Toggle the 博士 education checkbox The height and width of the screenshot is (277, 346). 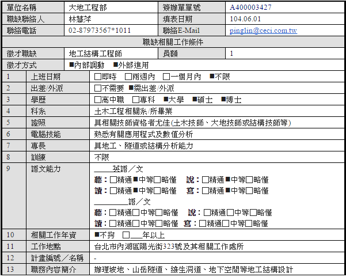click(x=223, y=100)
